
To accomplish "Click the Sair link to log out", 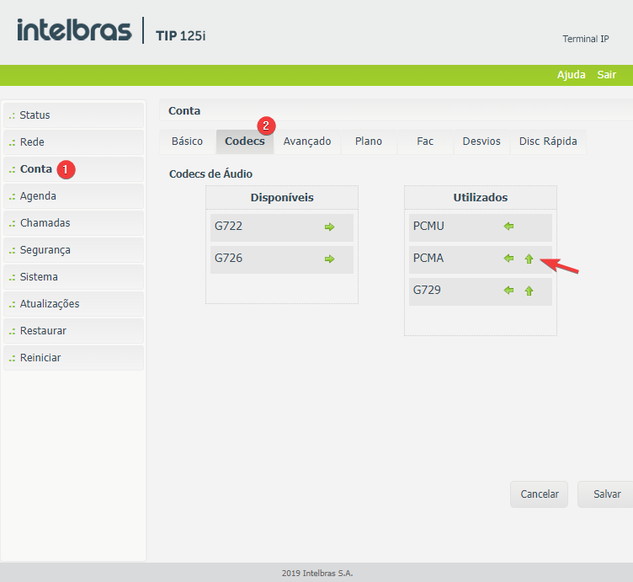I will (x=606, y=75).
